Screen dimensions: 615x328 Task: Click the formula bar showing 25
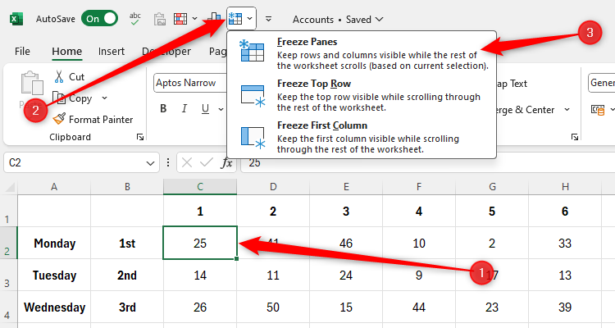(x=427, y=162)
